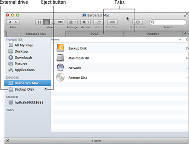Image resolution: width=189 pixels, height=144 pixels.
Task: Click the Edit Tags toolbar button
Action: tap(112, 22)
